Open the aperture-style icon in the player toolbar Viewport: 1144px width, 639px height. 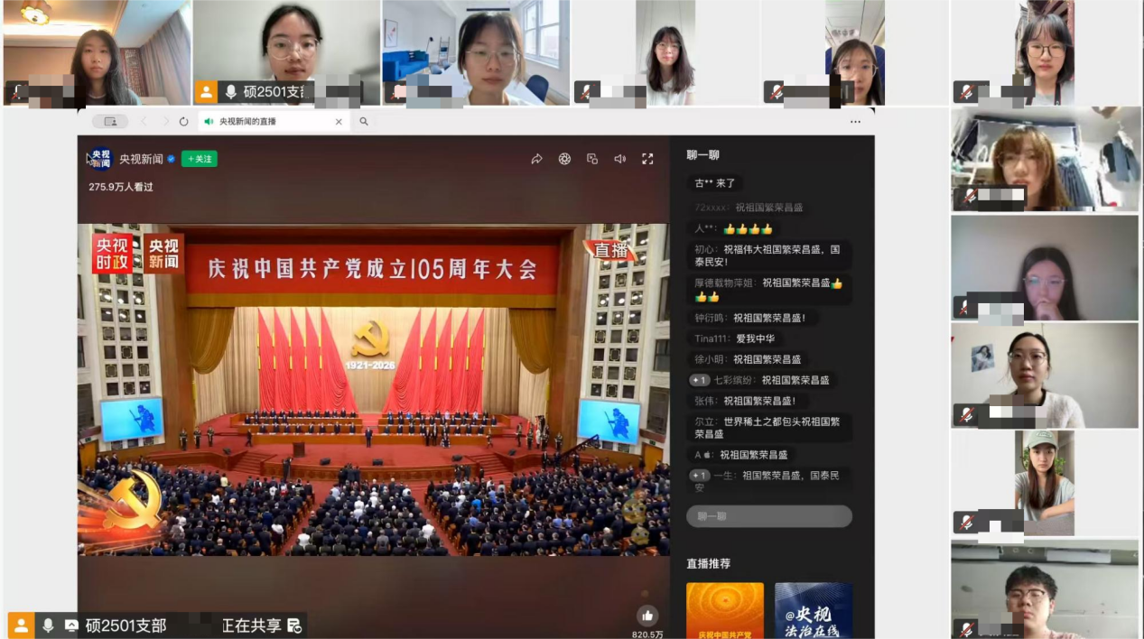click(x=564, y=159)
